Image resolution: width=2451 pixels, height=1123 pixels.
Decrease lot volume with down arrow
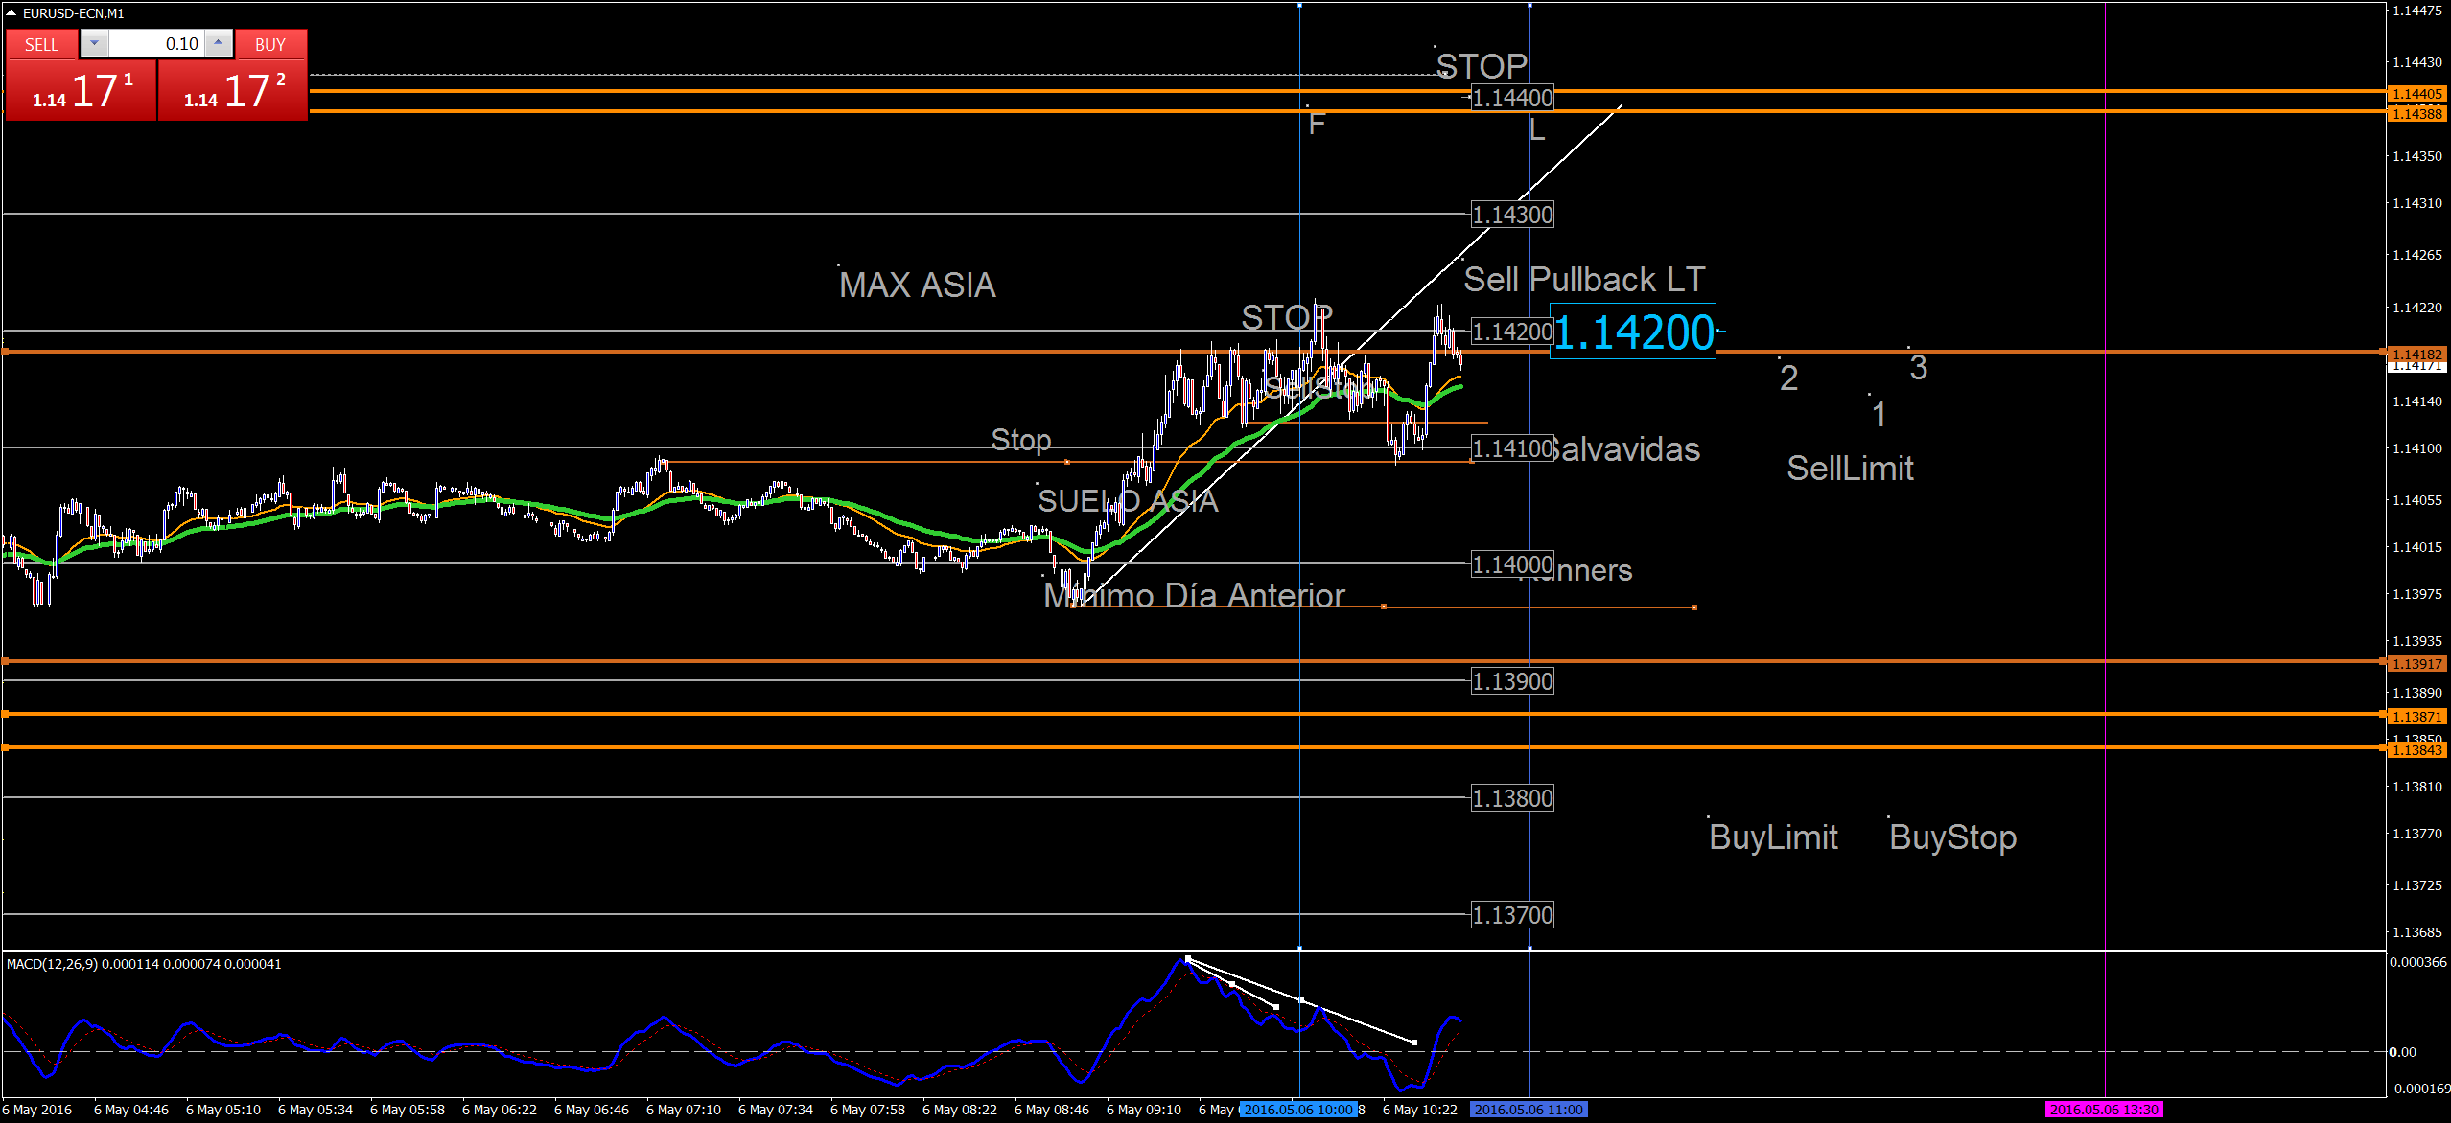tap(94, 43)
